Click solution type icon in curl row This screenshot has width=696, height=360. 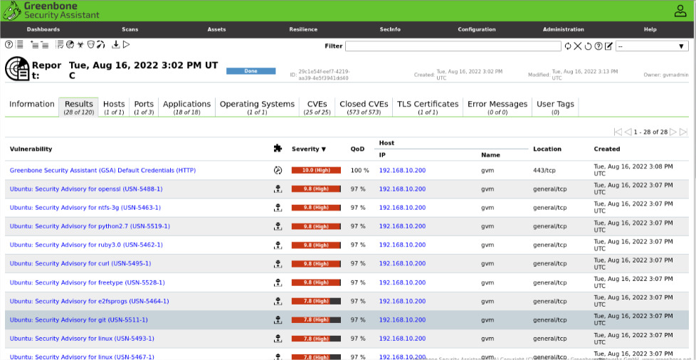(278, 264)
